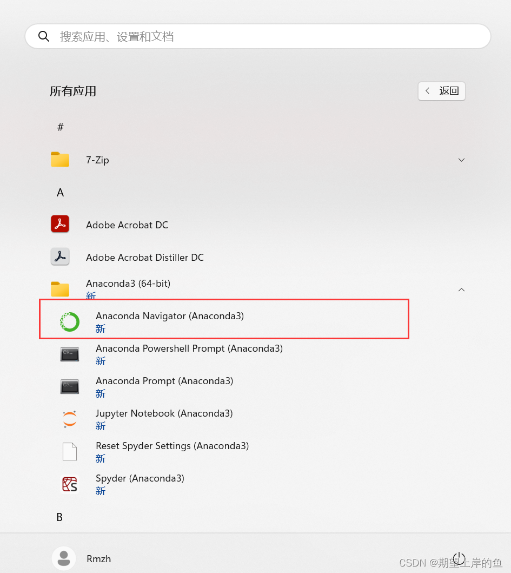Open Adobe Acrobat Distiller DC icon
This screenshot has height=573, width=511.
click(x=60, y=257)
